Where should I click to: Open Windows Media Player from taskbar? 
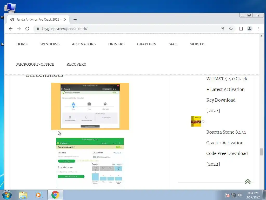click(39, 195)
